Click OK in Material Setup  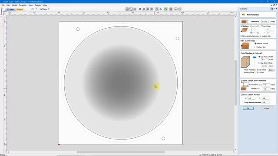248,108
